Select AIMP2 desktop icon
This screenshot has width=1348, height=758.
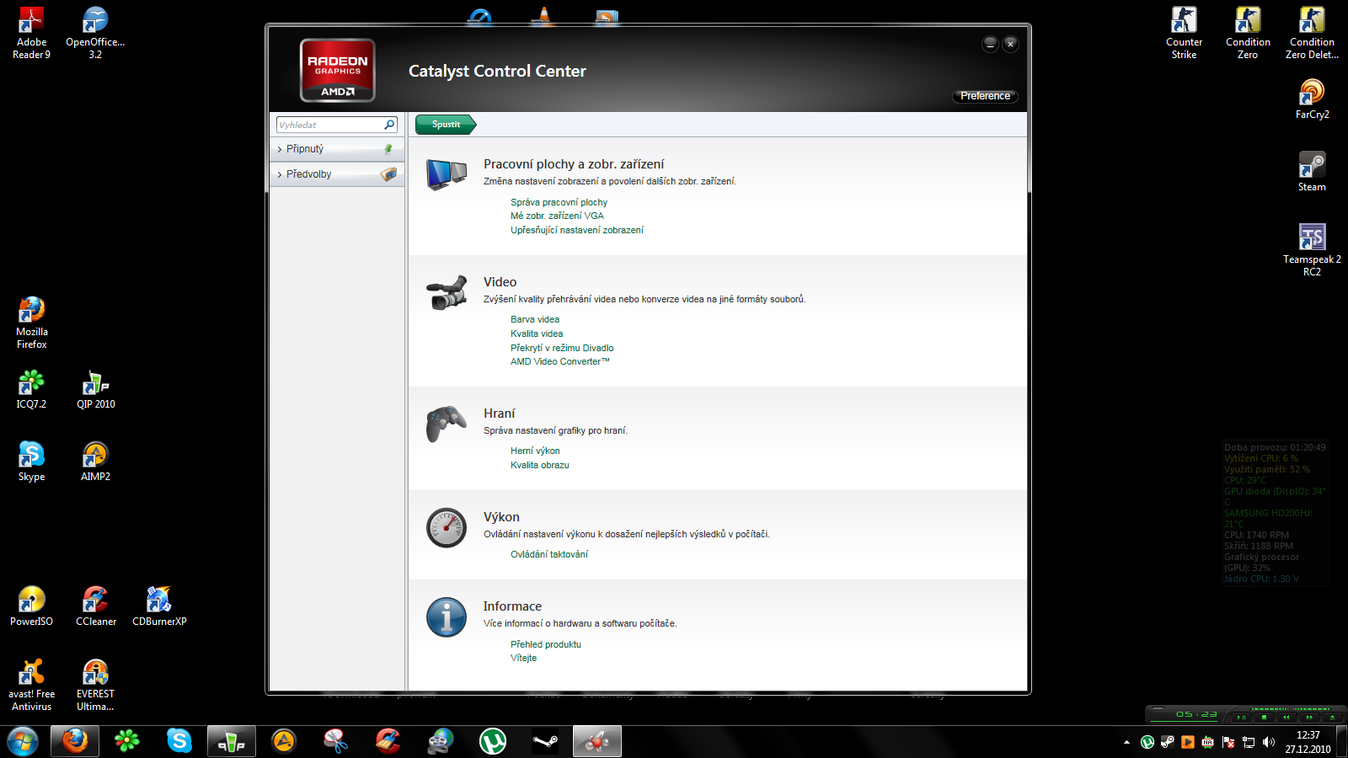(95, 462)
